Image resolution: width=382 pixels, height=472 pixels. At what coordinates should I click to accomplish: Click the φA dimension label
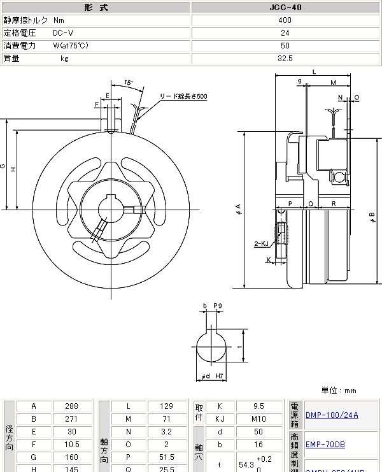point(237,208)
